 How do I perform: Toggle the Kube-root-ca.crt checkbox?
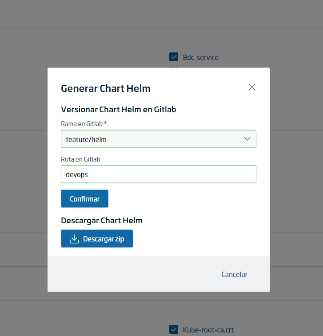[x=174, y=330]
